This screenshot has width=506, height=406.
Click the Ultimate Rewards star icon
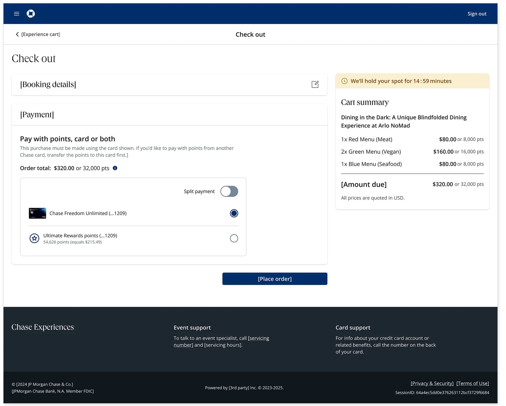point(34,238)
